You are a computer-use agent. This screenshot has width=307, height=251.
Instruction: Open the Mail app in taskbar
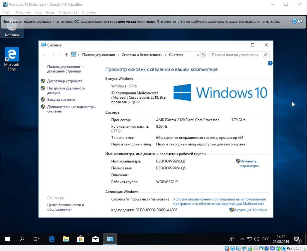95,239
